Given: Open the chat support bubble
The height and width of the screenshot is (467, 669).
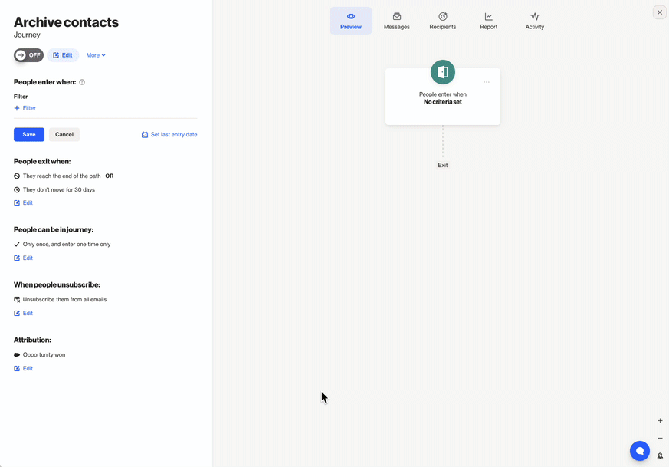Looking at the screenshot, I should [x=640, y=451].
